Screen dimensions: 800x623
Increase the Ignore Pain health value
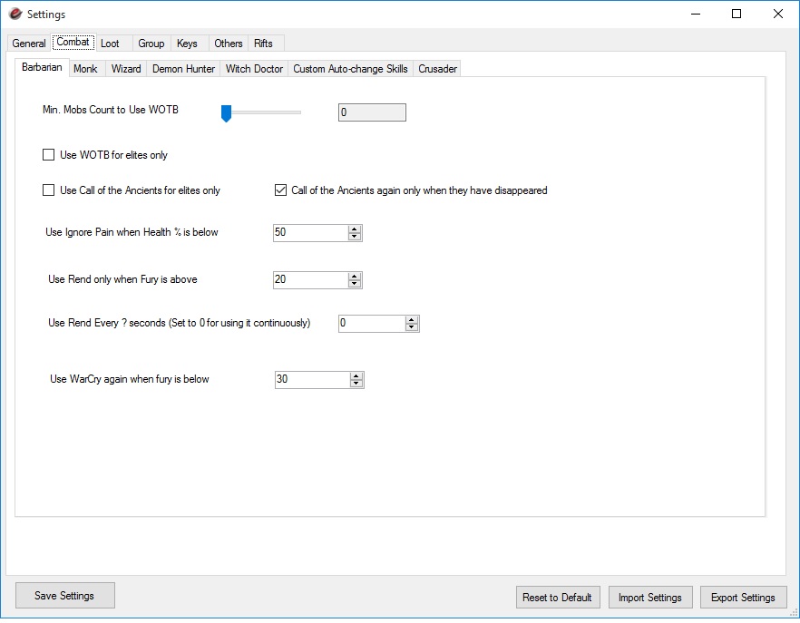point(355,229)
